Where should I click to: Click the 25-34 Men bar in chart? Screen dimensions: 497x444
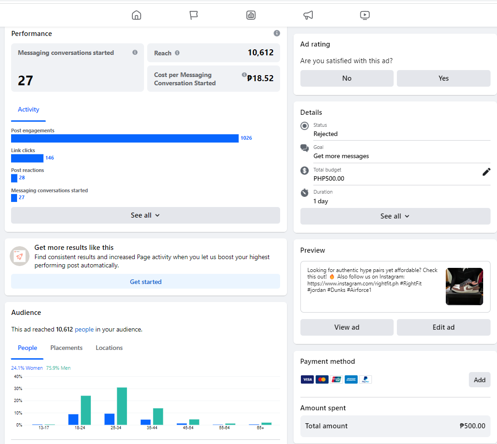(x=122, y=406)
